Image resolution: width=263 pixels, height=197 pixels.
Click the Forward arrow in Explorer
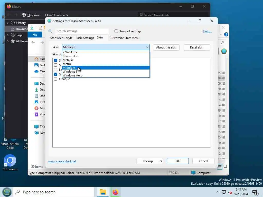click(x=42, y=42)
